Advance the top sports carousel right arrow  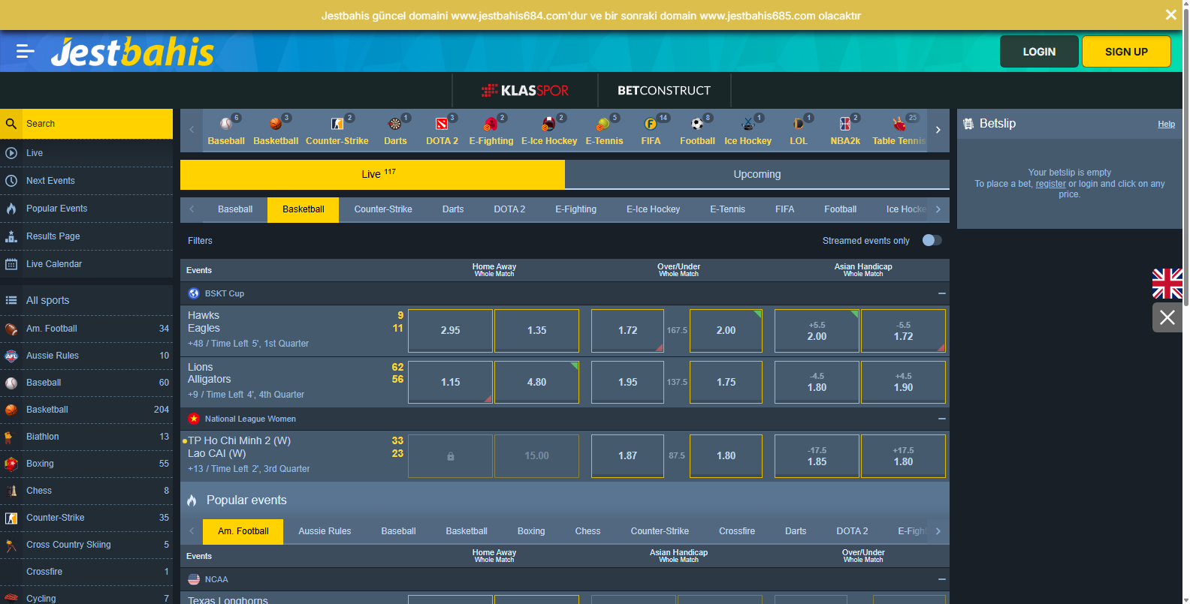pyautogui.click(x=938, y=130)
